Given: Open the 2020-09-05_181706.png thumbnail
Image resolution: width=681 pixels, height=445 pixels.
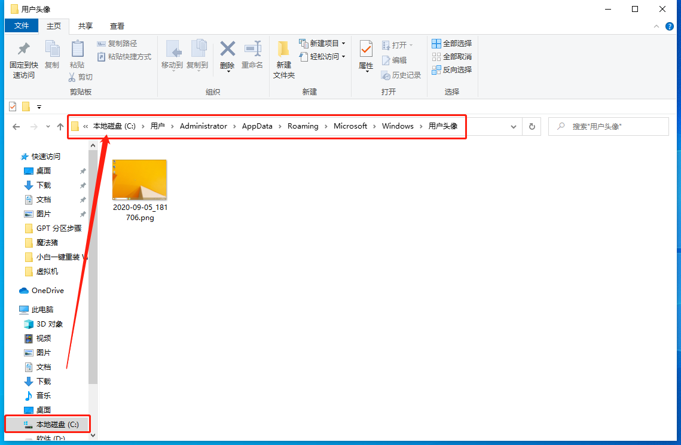Looking at the screenshot, I should pyautogui.click(x=139, y=179).
